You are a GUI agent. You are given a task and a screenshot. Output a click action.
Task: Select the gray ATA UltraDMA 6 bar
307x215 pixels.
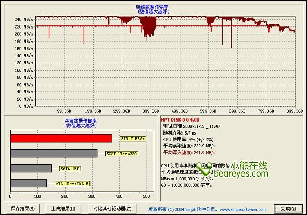[x=29, y=183]
